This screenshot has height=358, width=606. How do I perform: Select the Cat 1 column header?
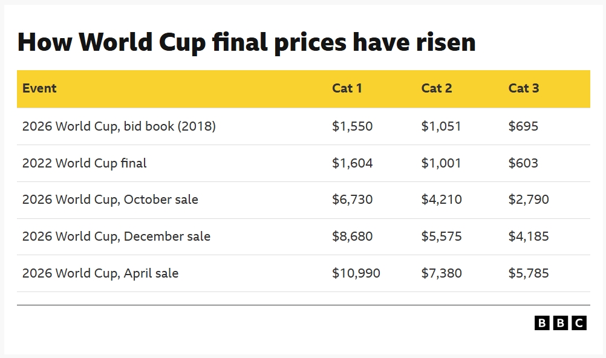347,88
